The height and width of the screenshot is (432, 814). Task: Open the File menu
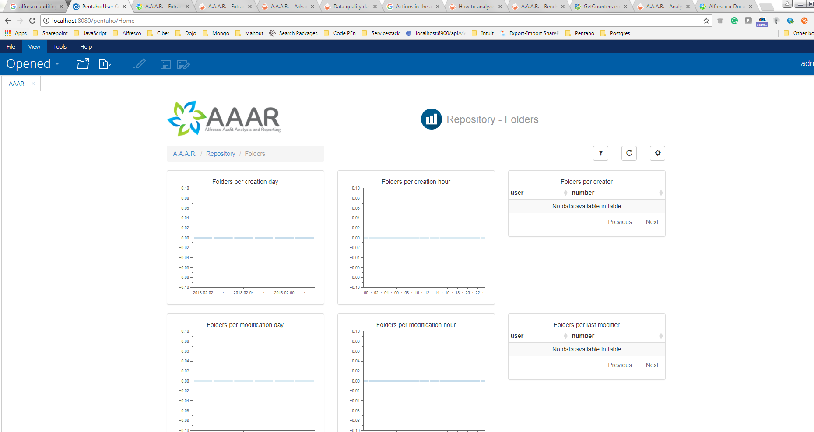click(11, 47)
